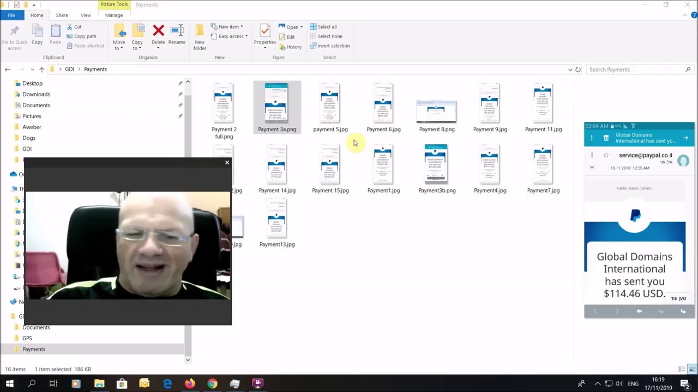Switch to Large icons view in status bar

coord(692,369)
